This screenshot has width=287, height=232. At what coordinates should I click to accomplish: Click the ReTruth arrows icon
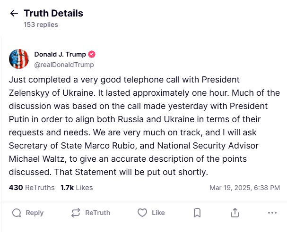click(x=76, y=213)
